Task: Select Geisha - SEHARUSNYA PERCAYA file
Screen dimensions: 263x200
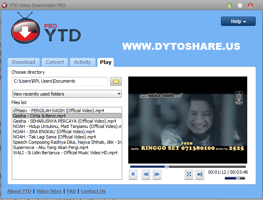Action: coord(67,121)
